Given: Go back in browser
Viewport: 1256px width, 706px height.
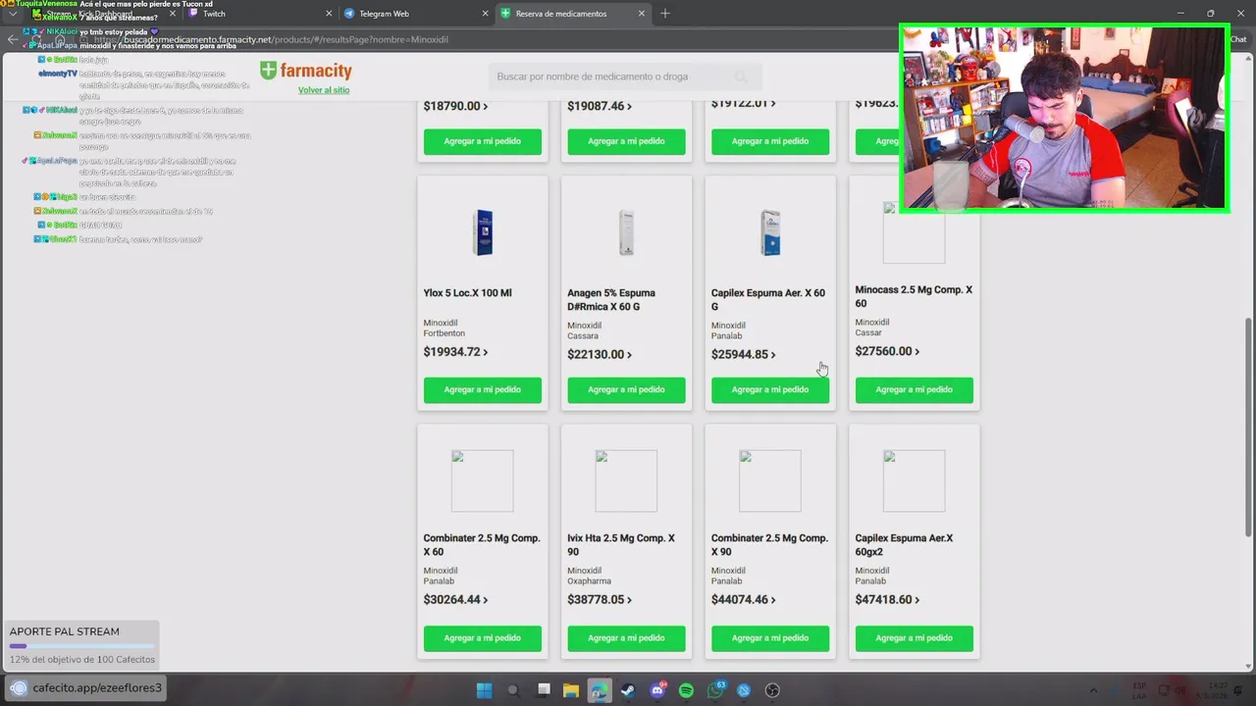Looking at the screenshot, I should (x=13, y=39).
